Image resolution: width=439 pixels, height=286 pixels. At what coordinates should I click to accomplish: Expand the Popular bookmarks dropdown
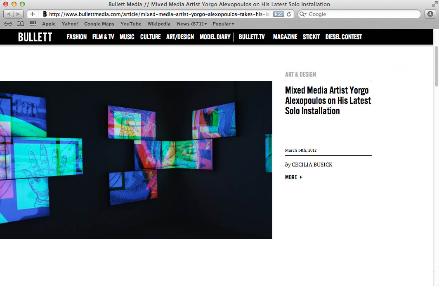[x=223, y=24]
